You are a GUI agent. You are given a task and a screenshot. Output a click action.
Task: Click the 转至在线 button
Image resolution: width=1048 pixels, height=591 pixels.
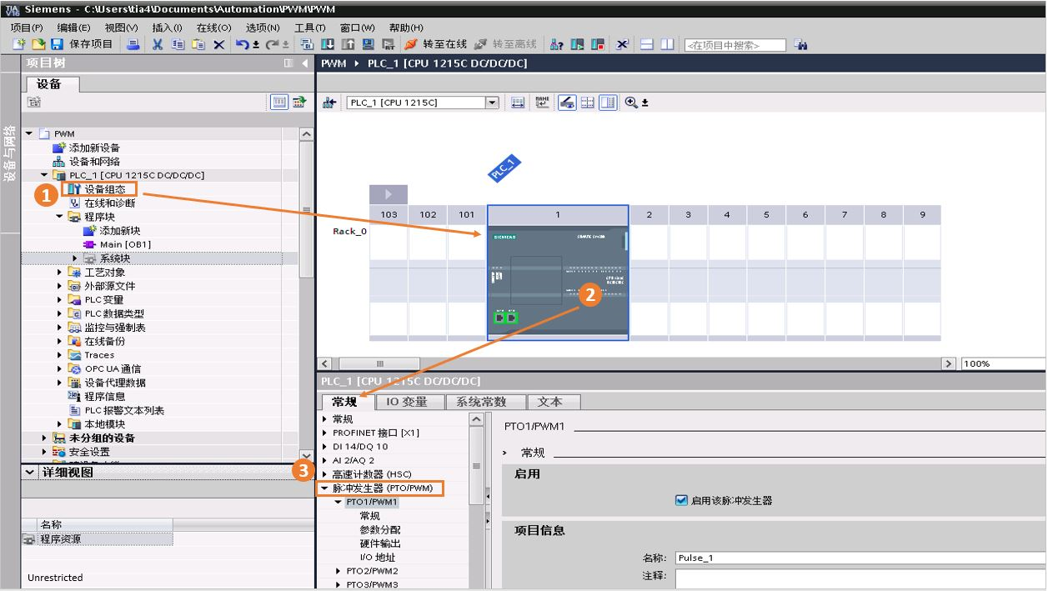click(x=435, y=44)
